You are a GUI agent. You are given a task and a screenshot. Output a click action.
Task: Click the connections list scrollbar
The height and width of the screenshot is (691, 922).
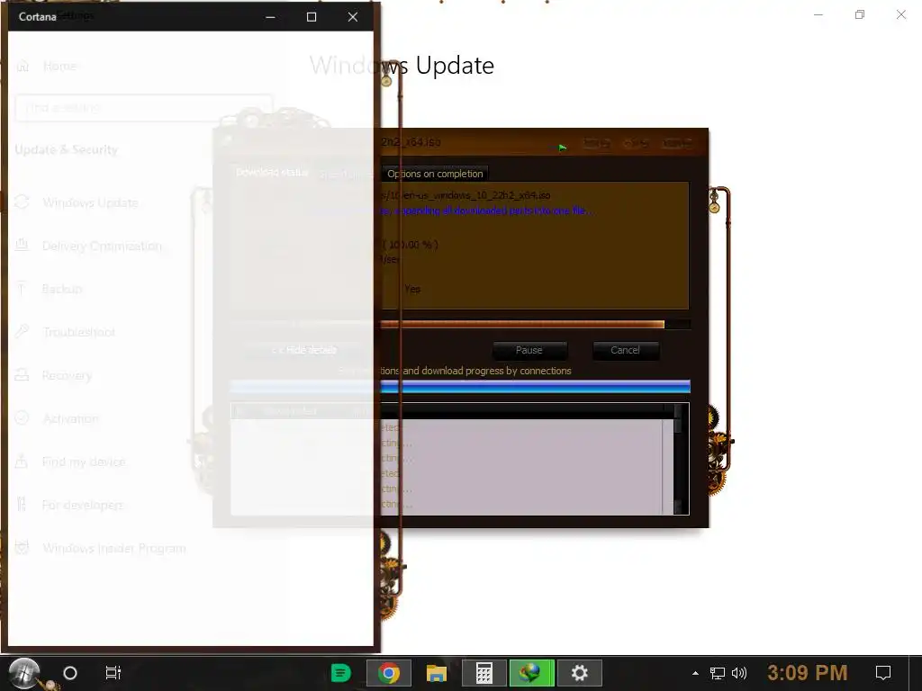(677, 459)
